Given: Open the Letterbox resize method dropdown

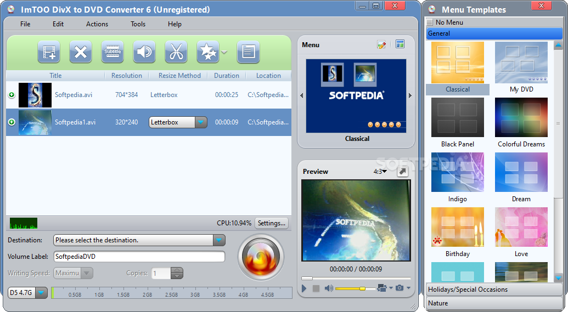Looking at the screenshot, I should pos(201,122).
